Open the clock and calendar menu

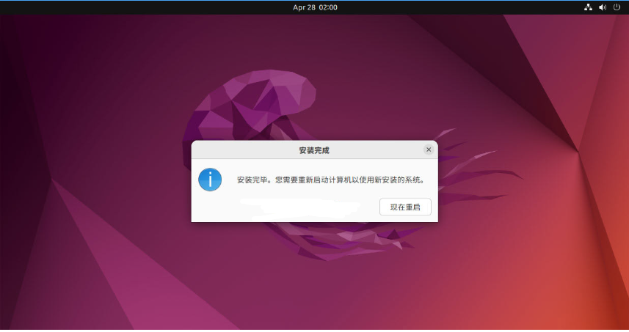315,7
